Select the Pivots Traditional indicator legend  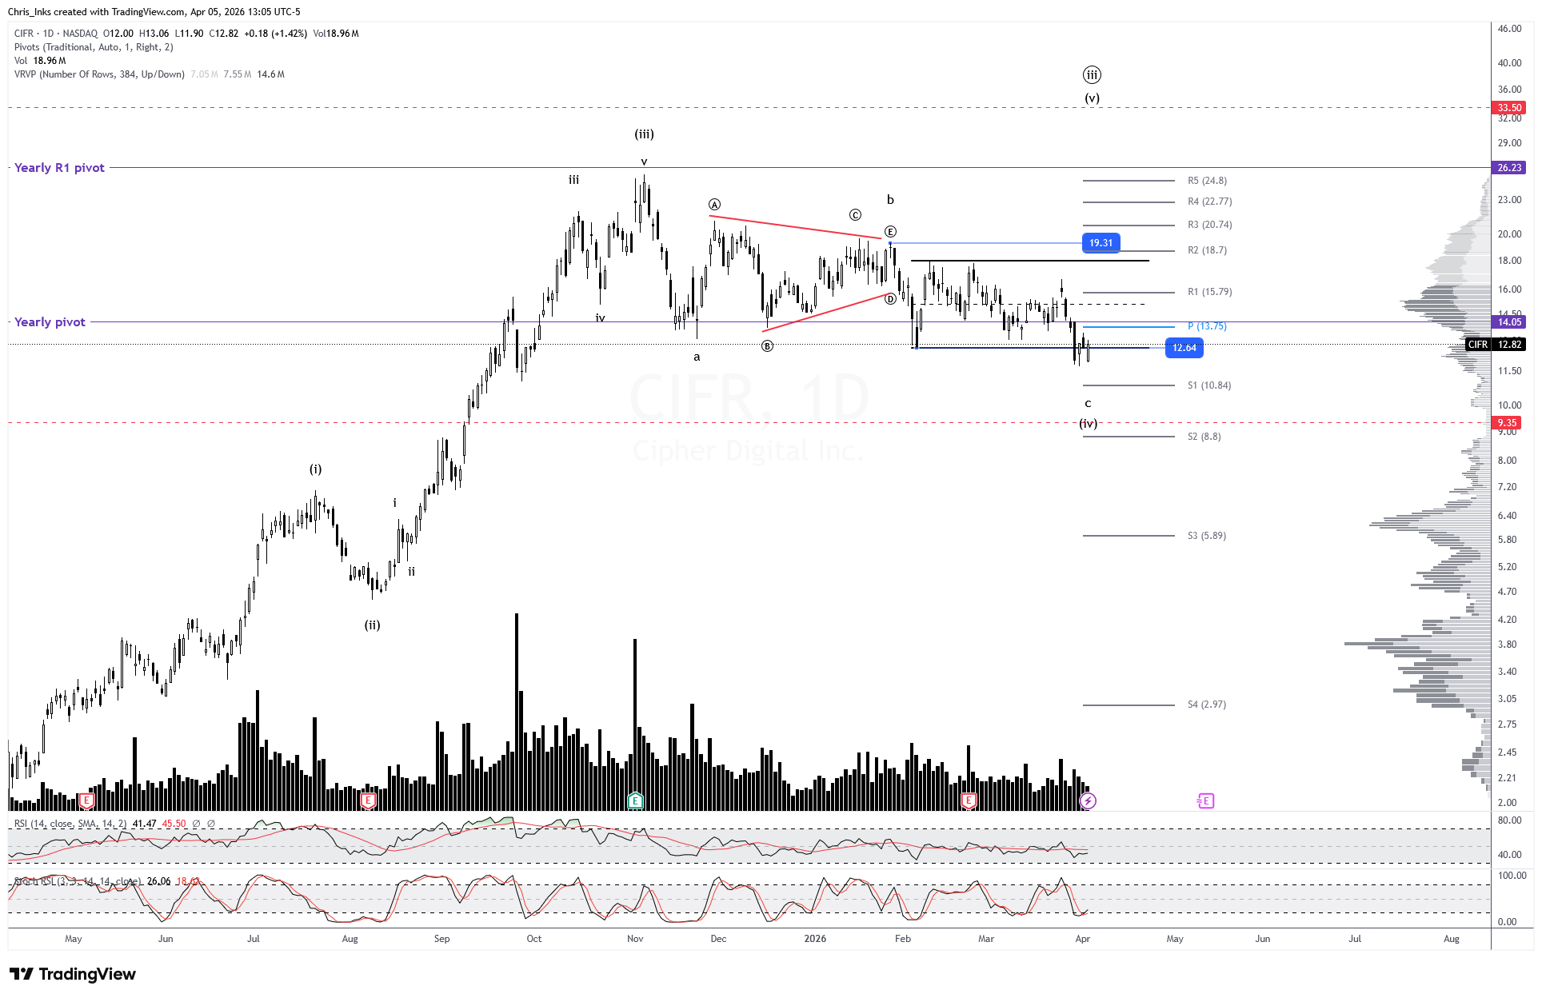94,47
